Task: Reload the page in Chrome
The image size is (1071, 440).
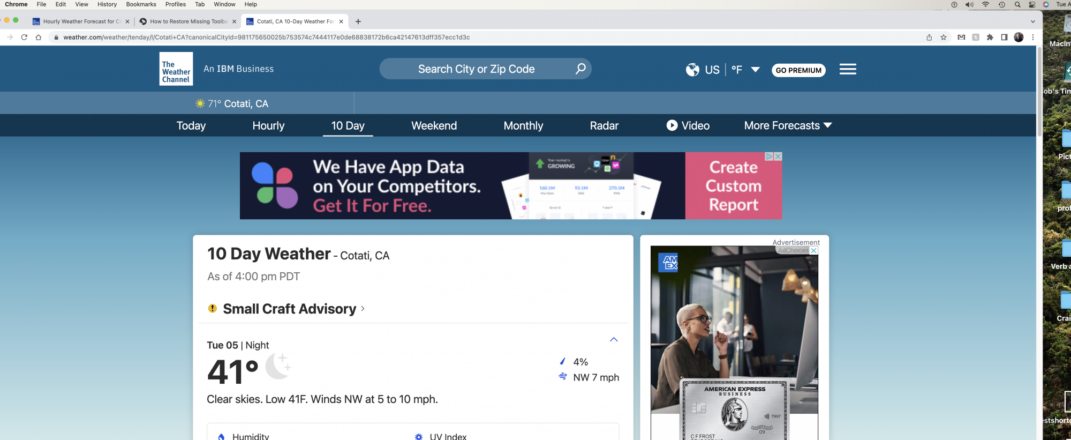Action: point(24,37)
